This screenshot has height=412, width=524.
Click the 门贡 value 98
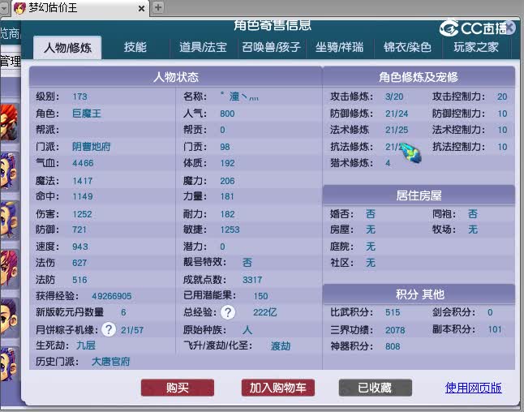(x=225, y=147)
